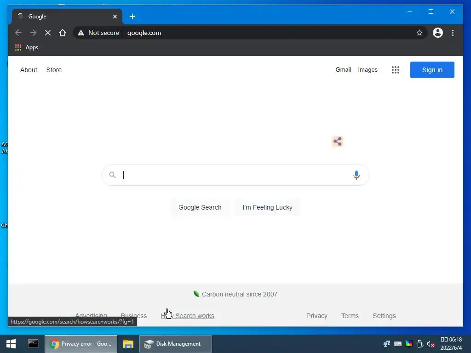Screen dimensions: 471x353
Task: Open the Chrome profile avatar icon
Action: coord(438,33)
